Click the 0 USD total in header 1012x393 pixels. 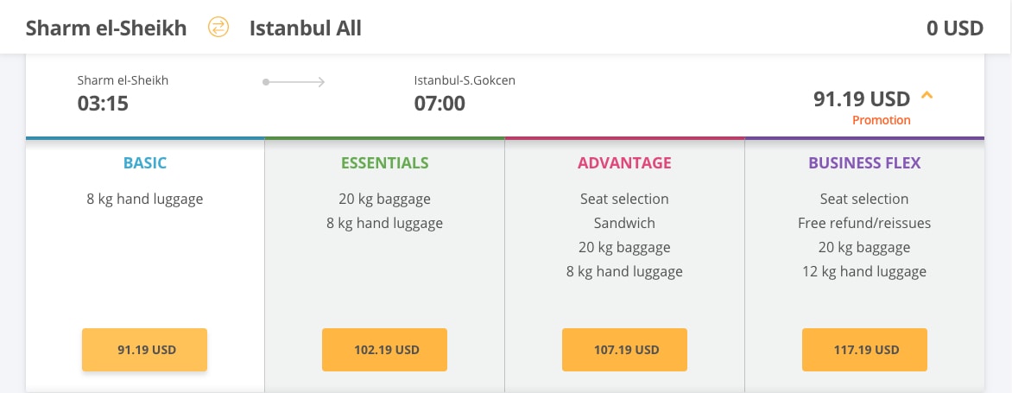955,29
